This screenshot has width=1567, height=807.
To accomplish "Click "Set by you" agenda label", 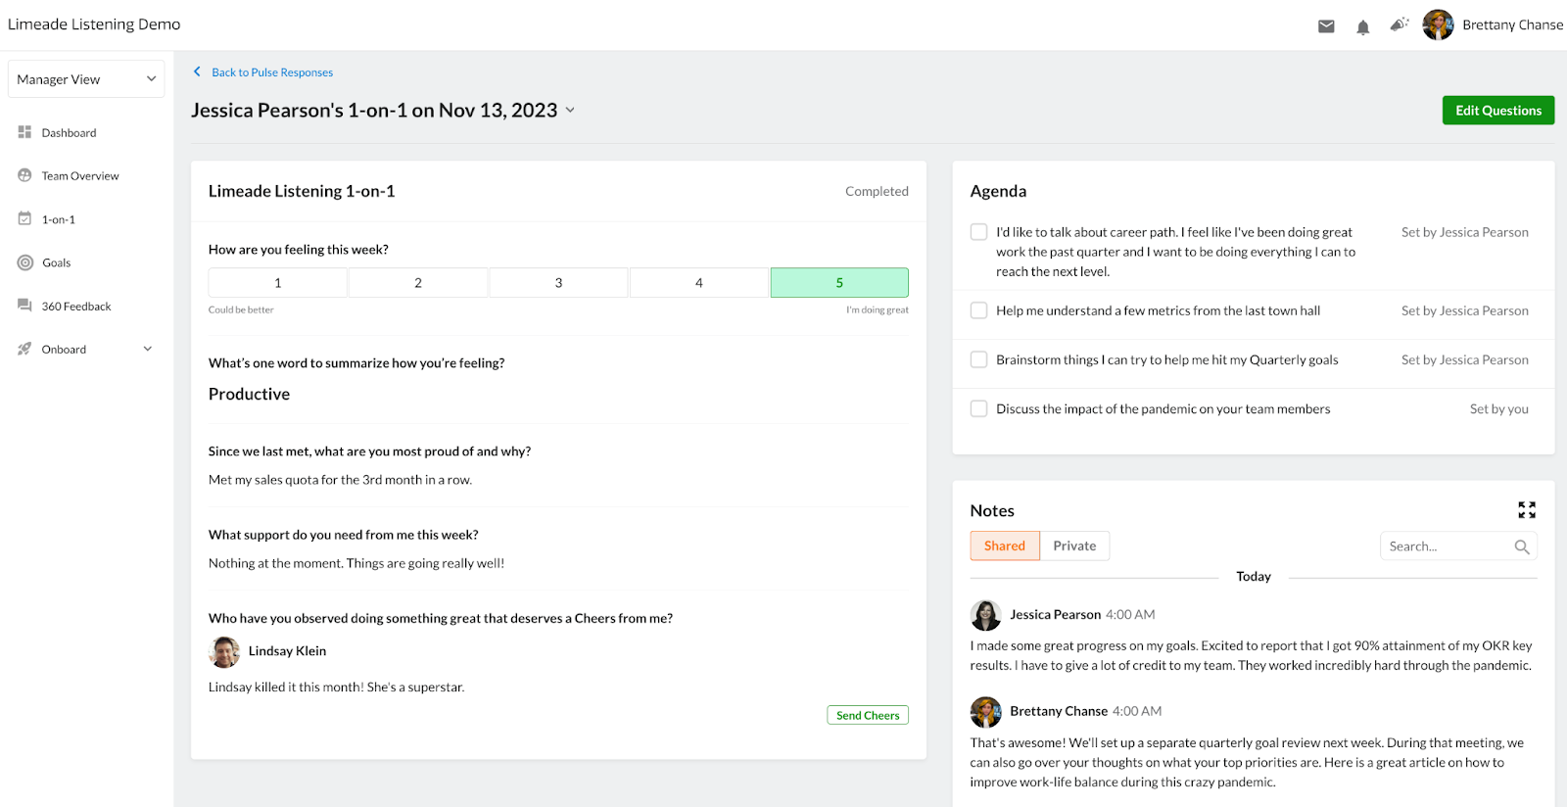I will click(1498, 408).
